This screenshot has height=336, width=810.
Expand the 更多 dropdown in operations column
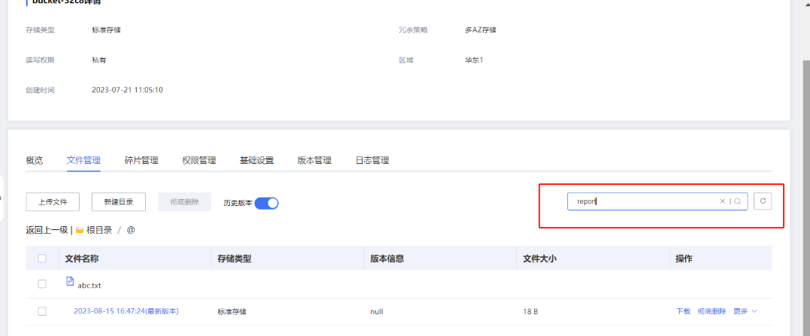tap(745, 311)
